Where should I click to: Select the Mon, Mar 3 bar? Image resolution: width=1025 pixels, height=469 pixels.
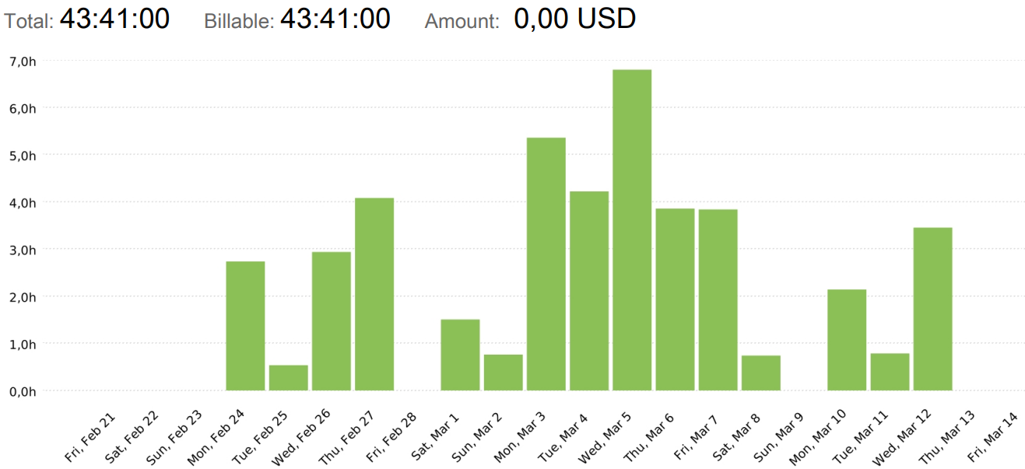[546, 264]
